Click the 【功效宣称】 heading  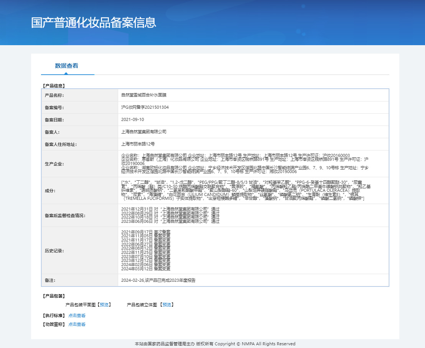[54, 324]
